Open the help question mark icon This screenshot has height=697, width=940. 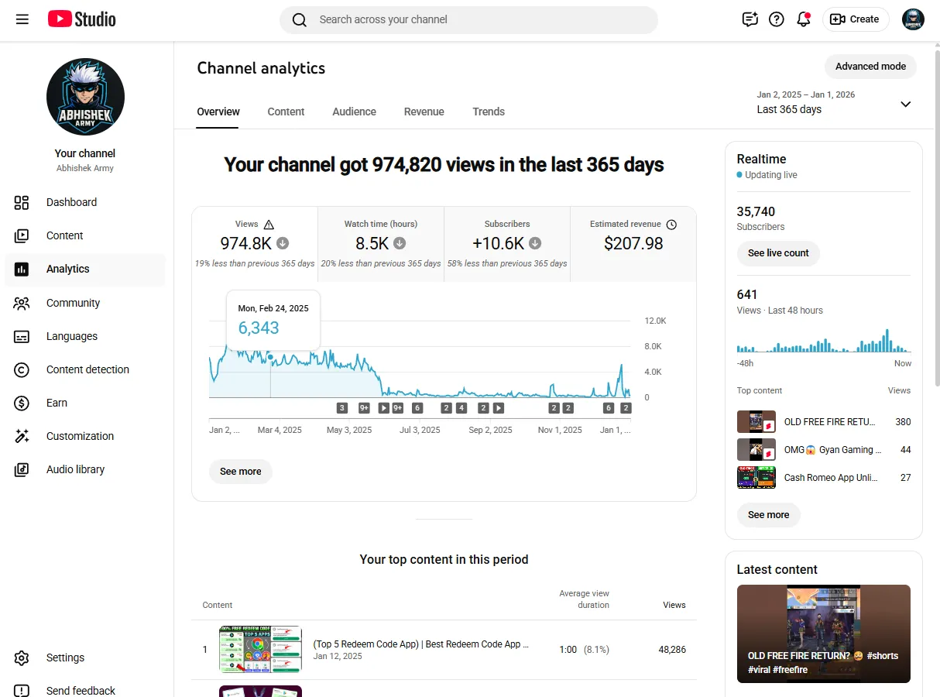[777, 19]
